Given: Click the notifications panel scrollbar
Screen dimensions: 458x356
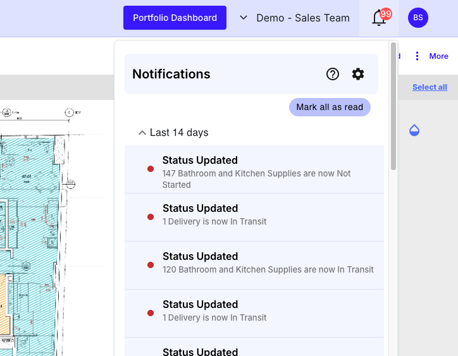Looking at the screenshot, I should pyautogui.click(x=393, y=106).
